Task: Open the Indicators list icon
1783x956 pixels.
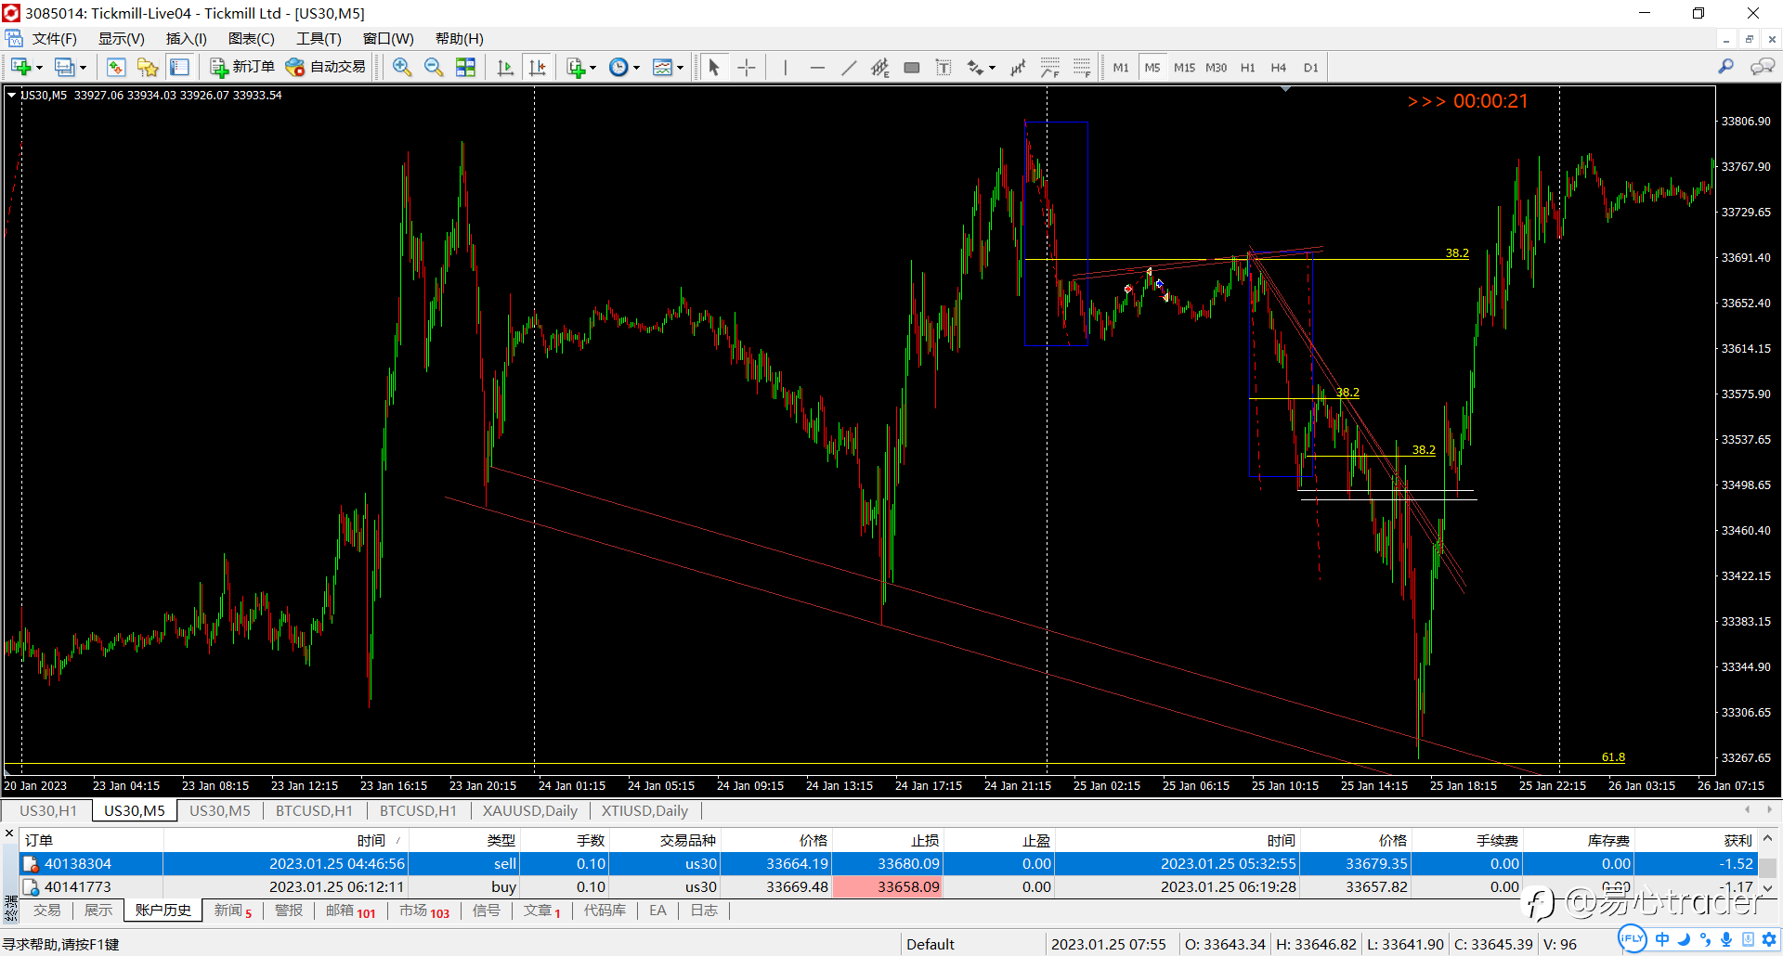Action: tap(576, 67)
